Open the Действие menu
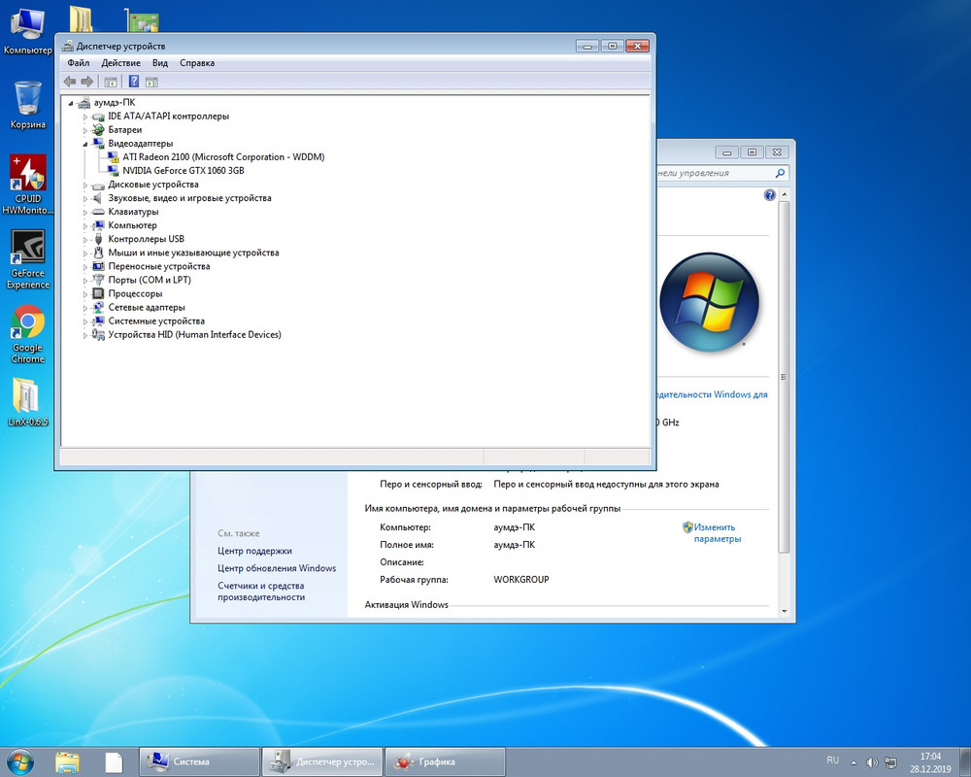Screen dimensions: 971x777 [120, 62]
